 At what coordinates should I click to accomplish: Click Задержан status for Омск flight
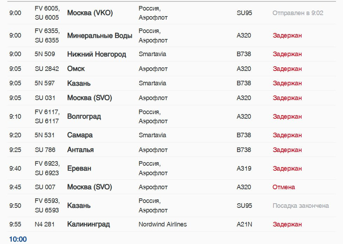(x=287, y=69)
